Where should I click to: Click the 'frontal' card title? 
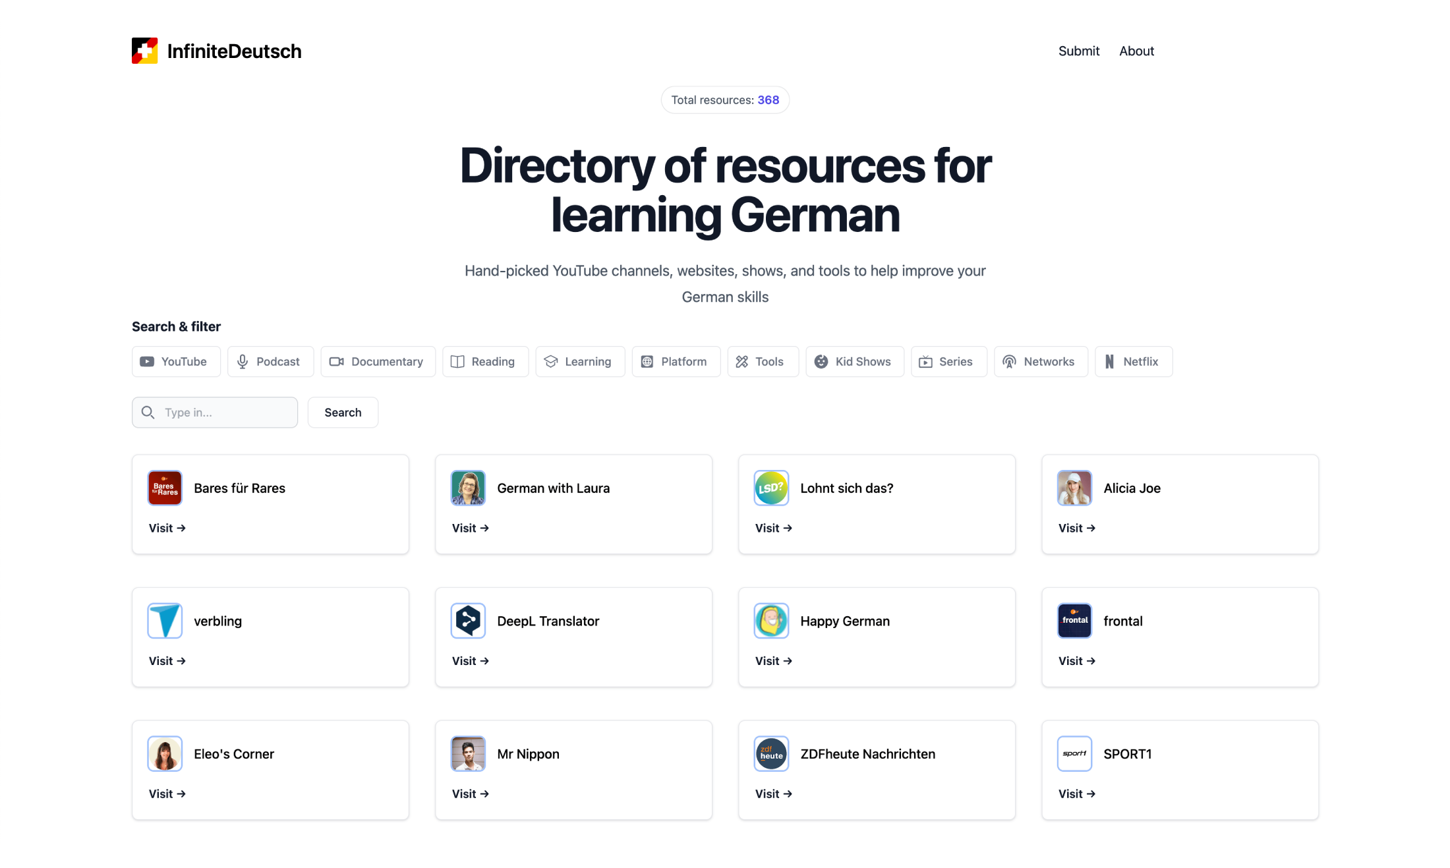tap(1123, 622)
